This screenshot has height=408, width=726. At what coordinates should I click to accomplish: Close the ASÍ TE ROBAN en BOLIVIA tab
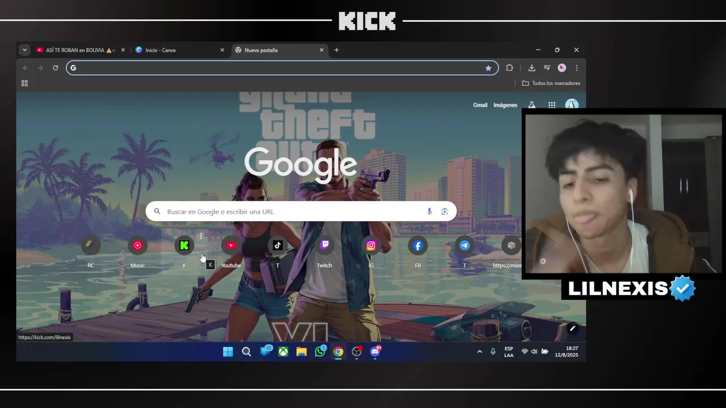click(123, 50)
